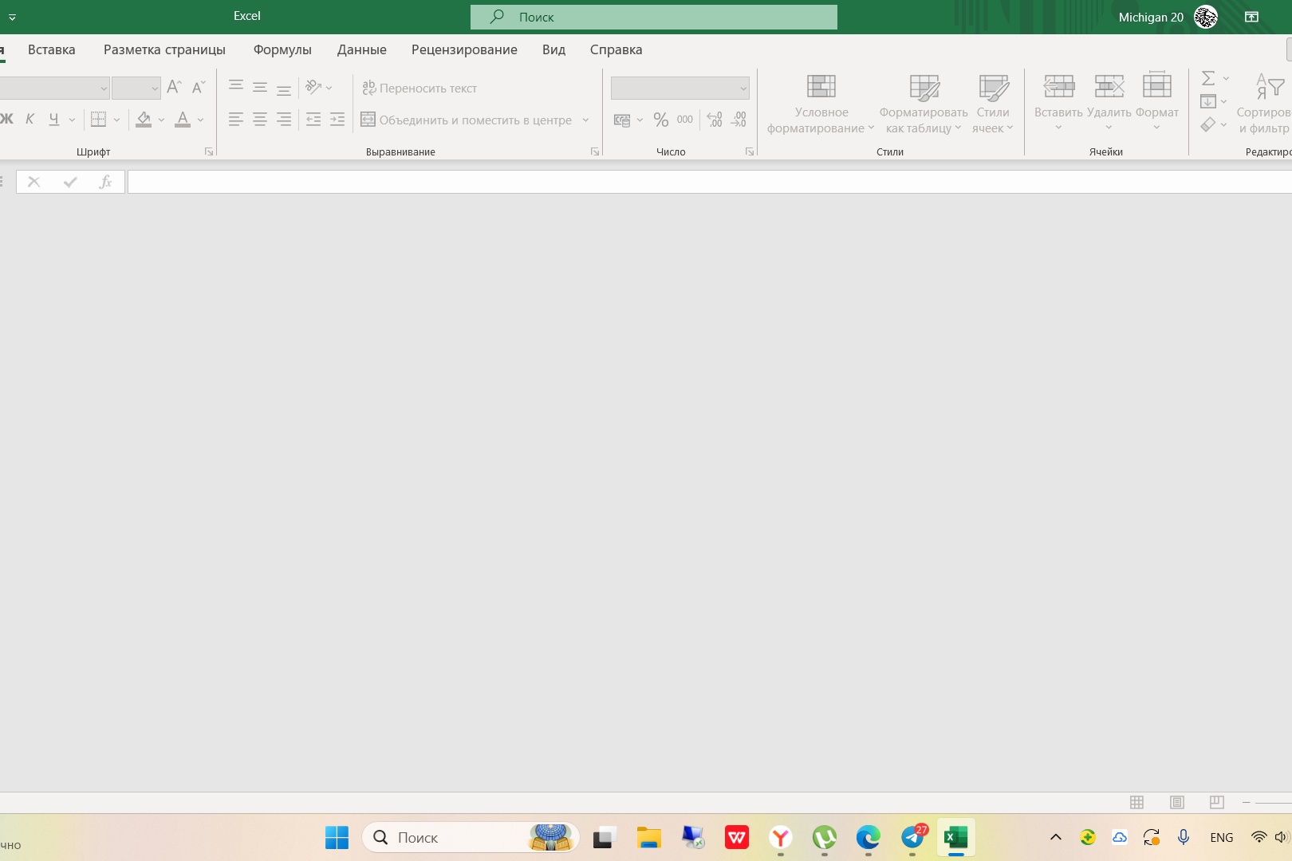The image size is (1292, 861).
Task: Click the Conditional Formatting icon (Условное форматирование)
Action: tap(821, 87)
